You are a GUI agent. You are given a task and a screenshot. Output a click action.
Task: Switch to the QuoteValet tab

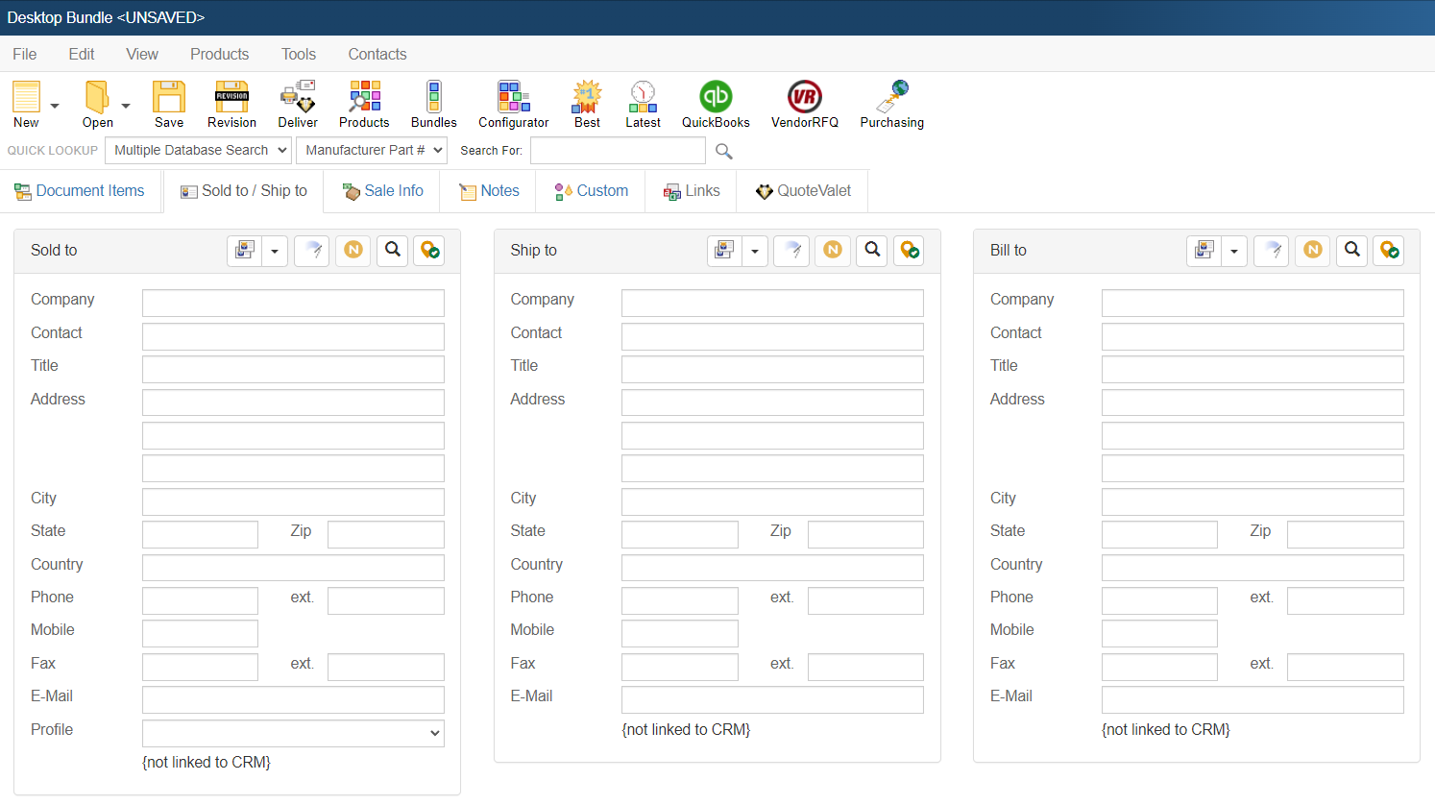(803, 191)
